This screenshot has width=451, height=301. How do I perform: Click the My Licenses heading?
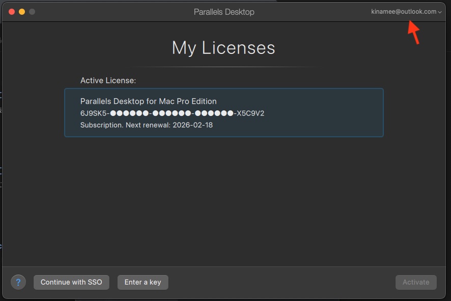[223, 48]
